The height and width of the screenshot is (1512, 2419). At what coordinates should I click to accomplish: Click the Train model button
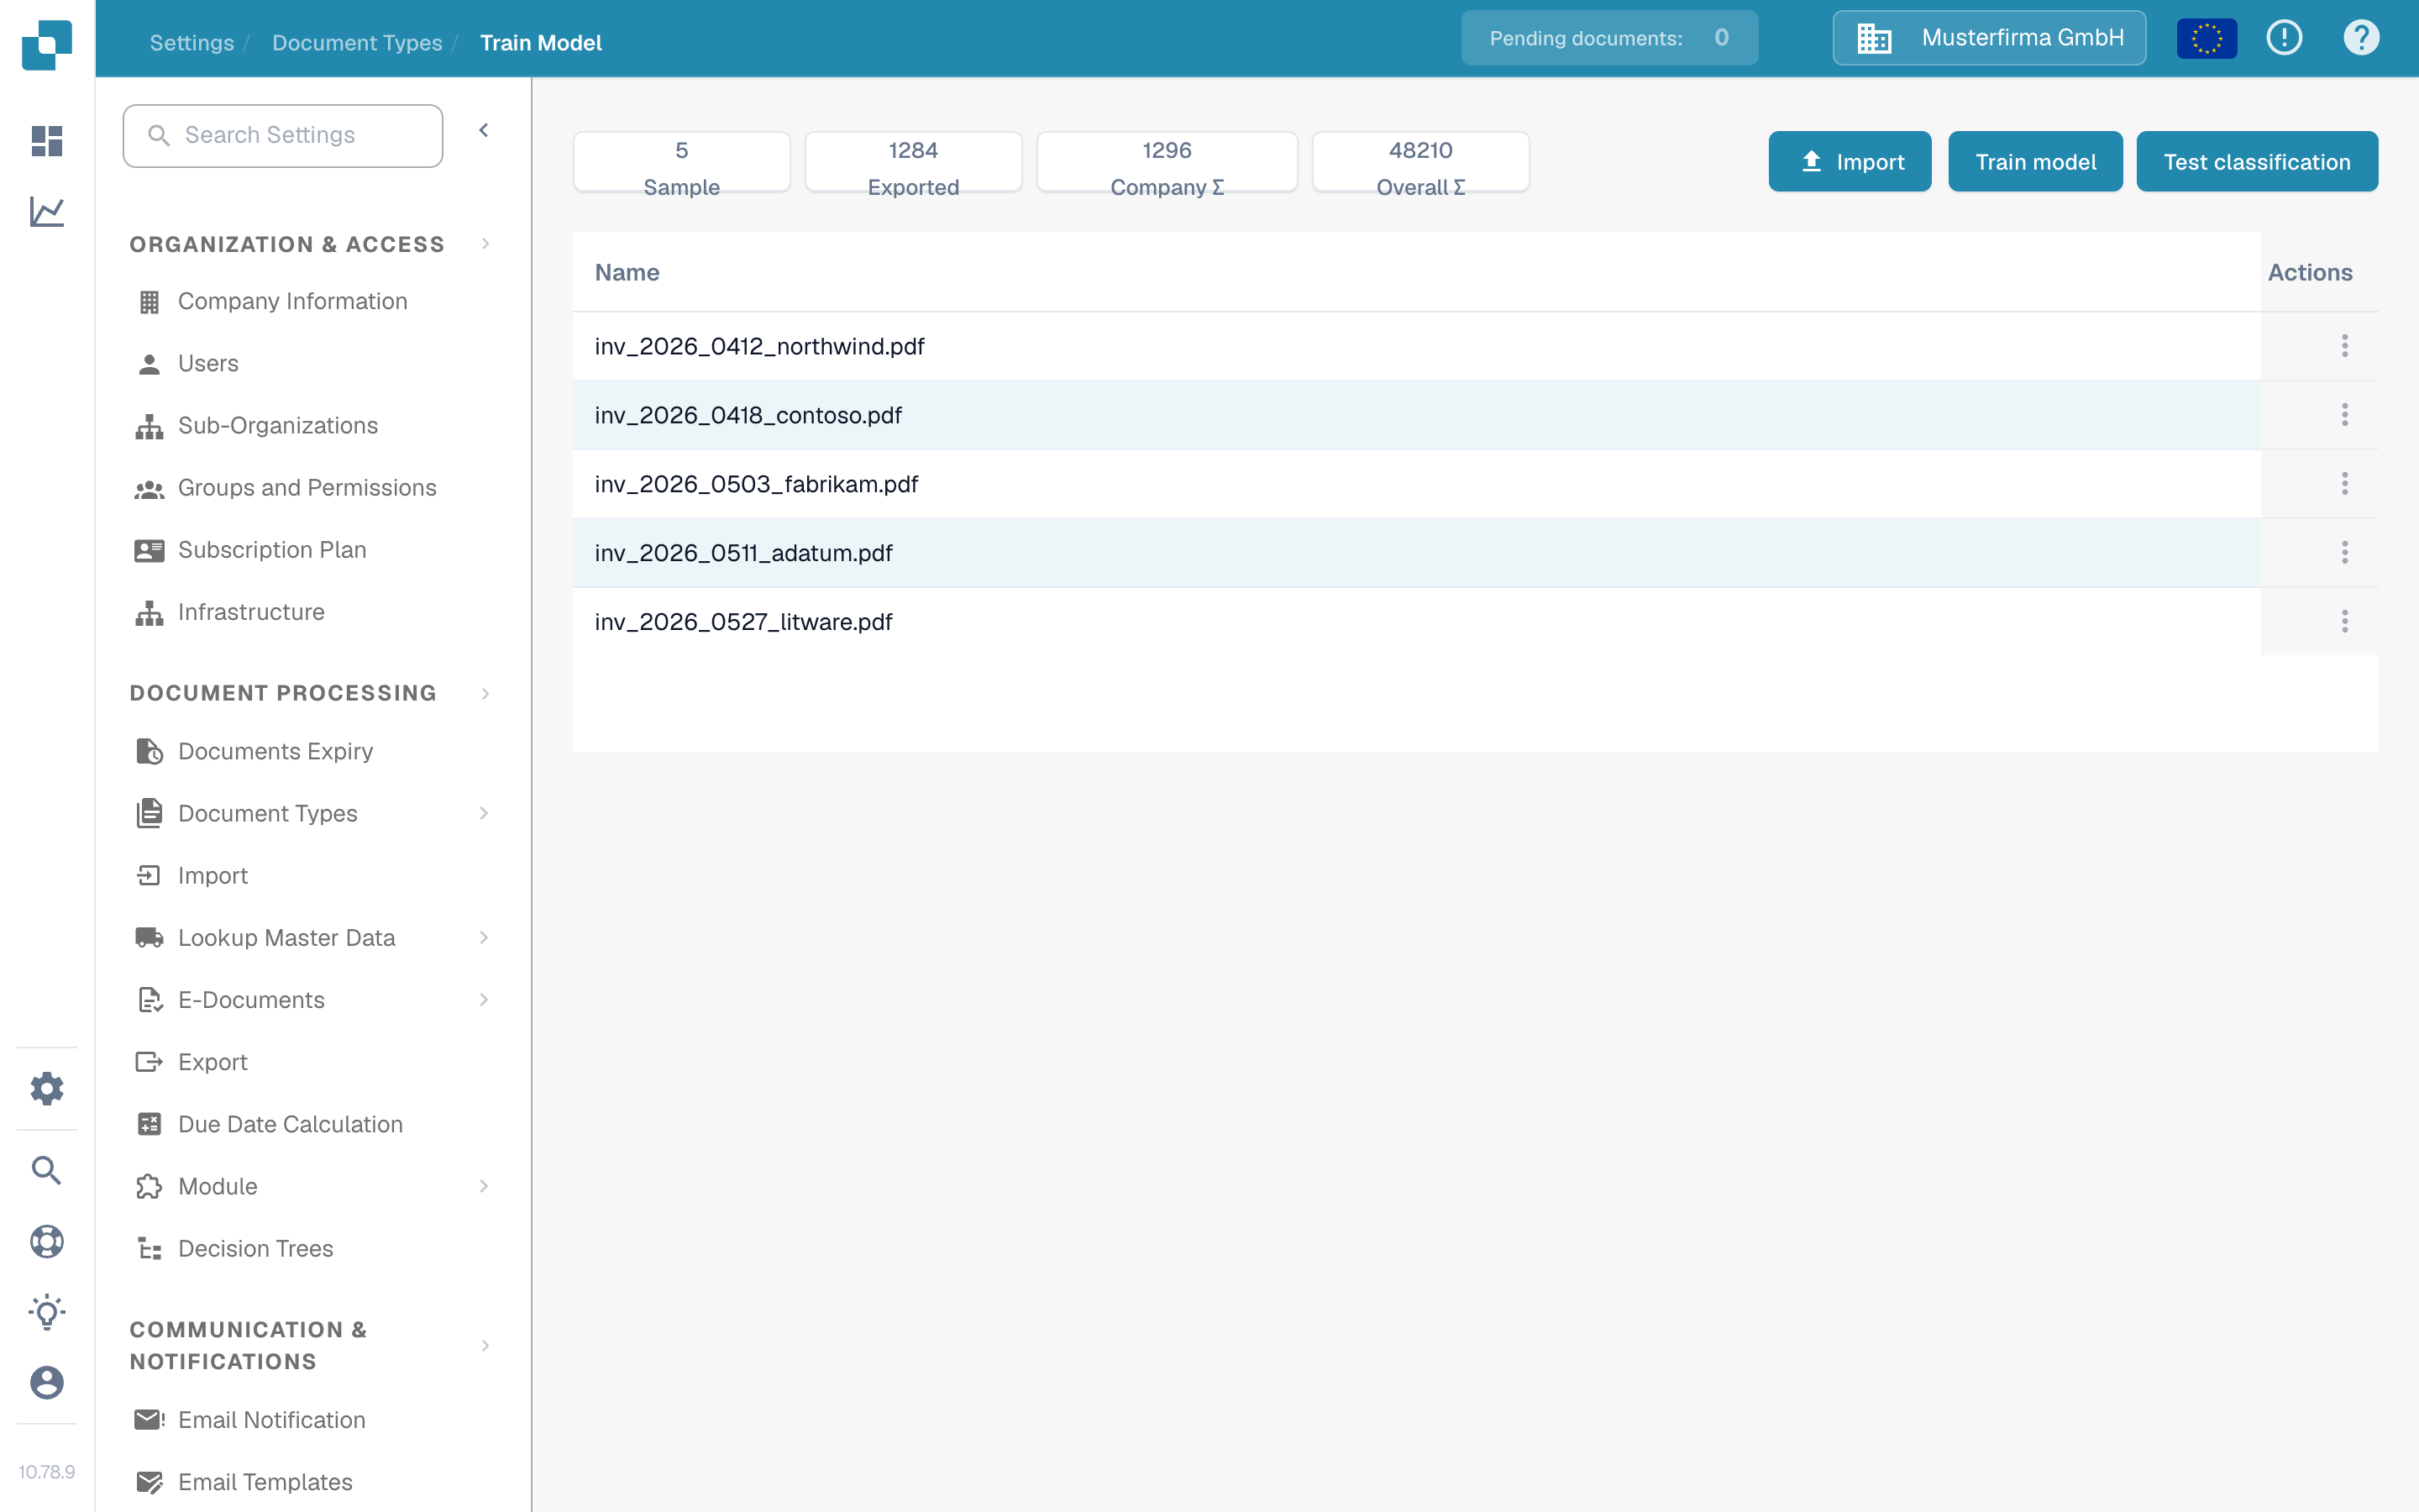pyautogui.click(x=2035, y=161)
